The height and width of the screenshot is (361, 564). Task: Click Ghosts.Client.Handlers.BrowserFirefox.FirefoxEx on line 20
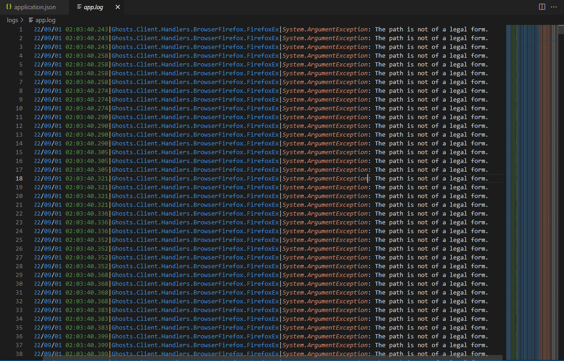[195, 196]
